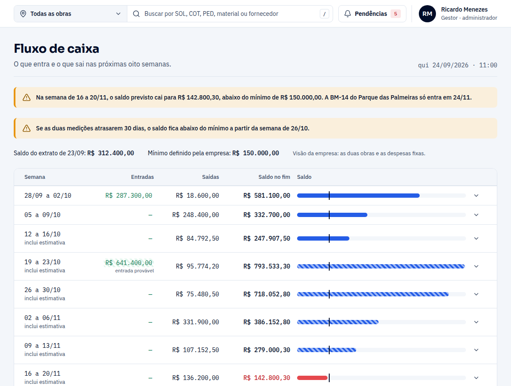
Task: Click the slash shortcut key badge
Action: coord(324,14)
